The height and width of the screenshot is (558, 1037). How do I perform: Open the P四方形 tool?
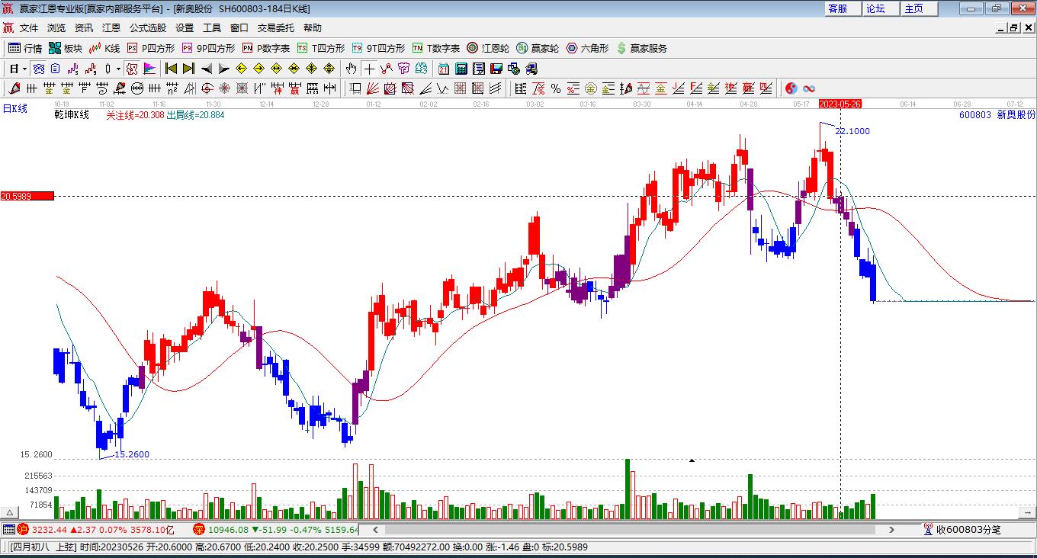(x=150, y=48)
